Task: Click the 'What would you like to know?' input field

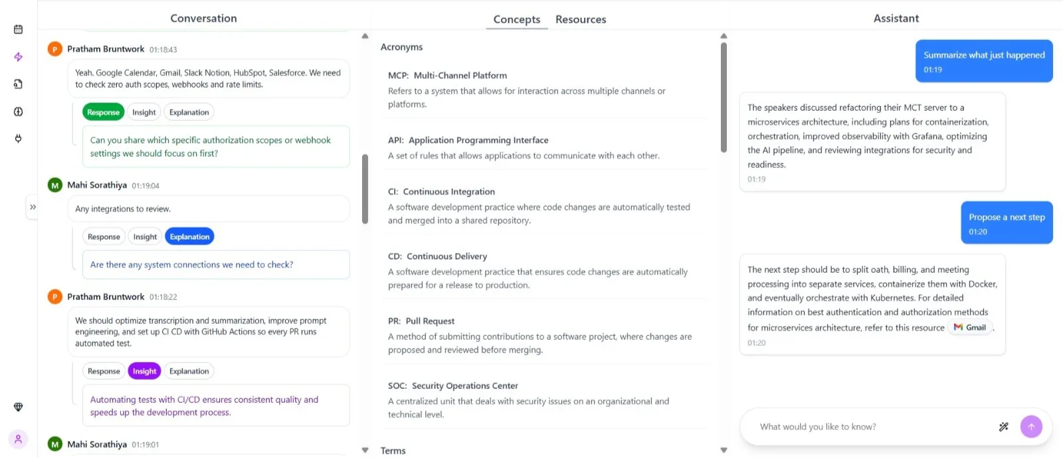Action: point(850,427)
